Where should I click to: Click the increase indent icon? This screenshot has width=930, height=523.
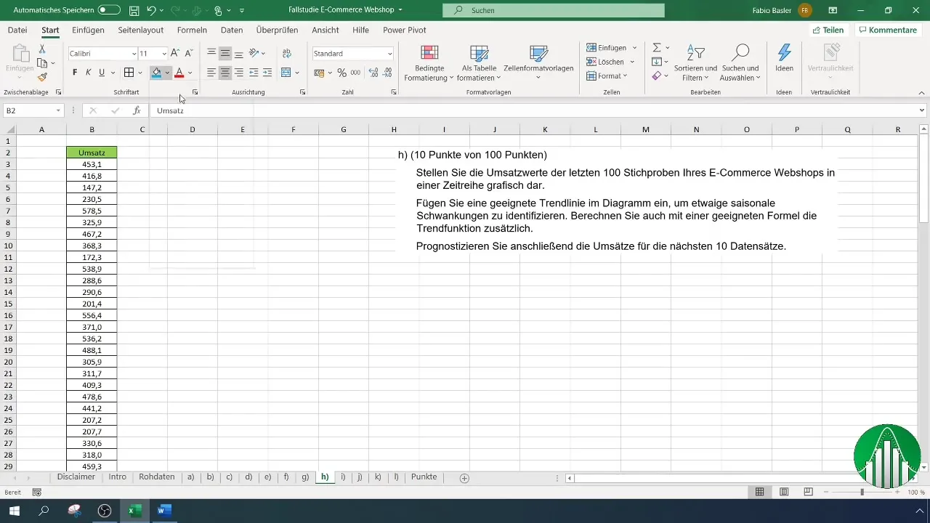pyautogui.click(x=267, y=73)
